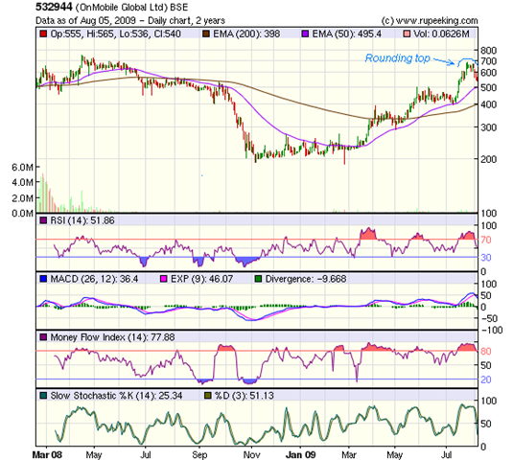Click the 'Money Flow Index (14): 77.88' label

112,337
